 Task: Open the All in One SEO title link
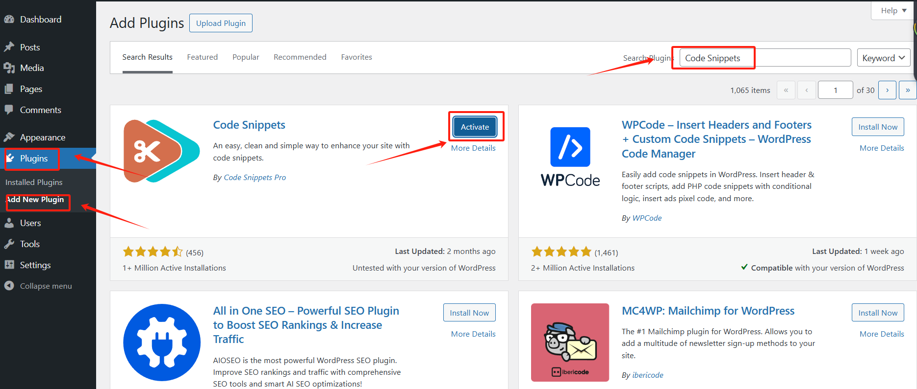pos(306,325)
